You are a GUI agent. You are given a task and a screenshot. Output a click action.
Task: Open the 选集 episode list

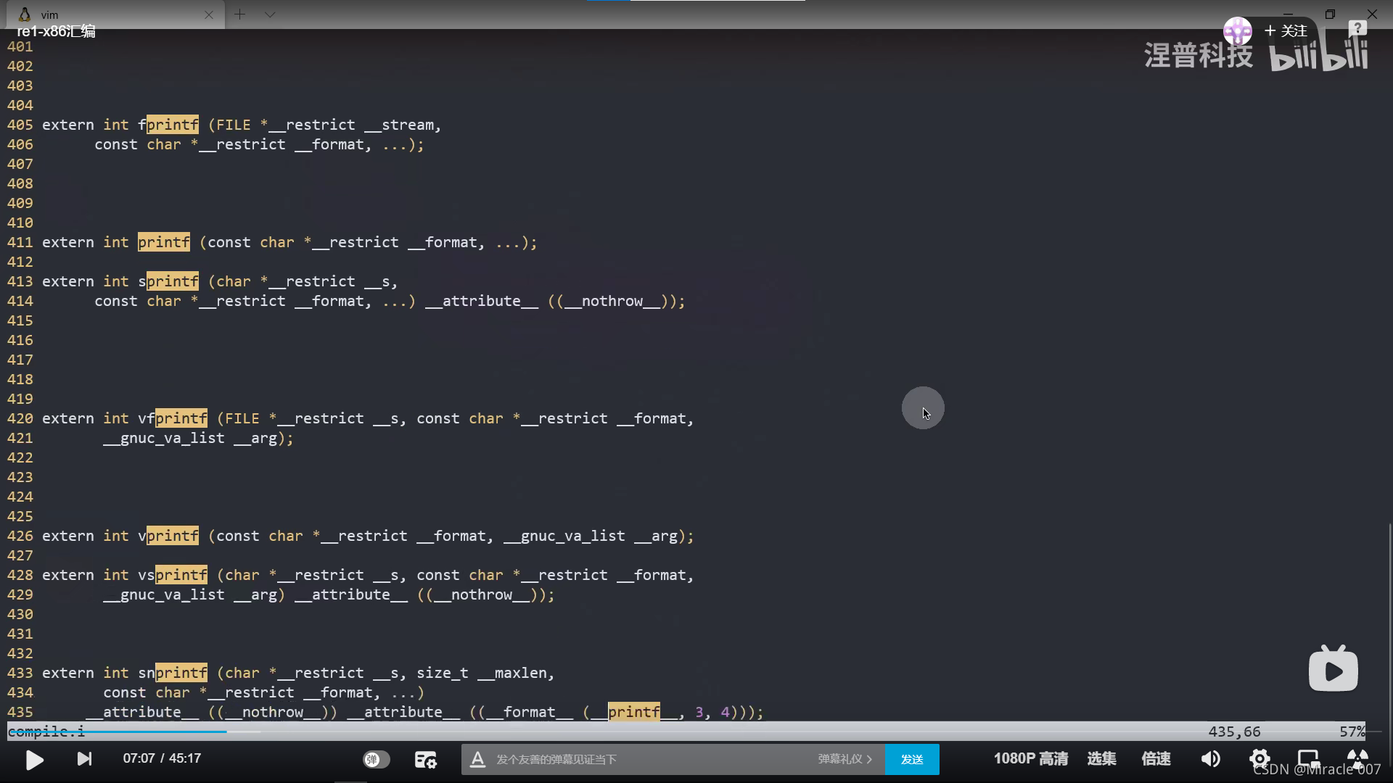coord(1101,758)
